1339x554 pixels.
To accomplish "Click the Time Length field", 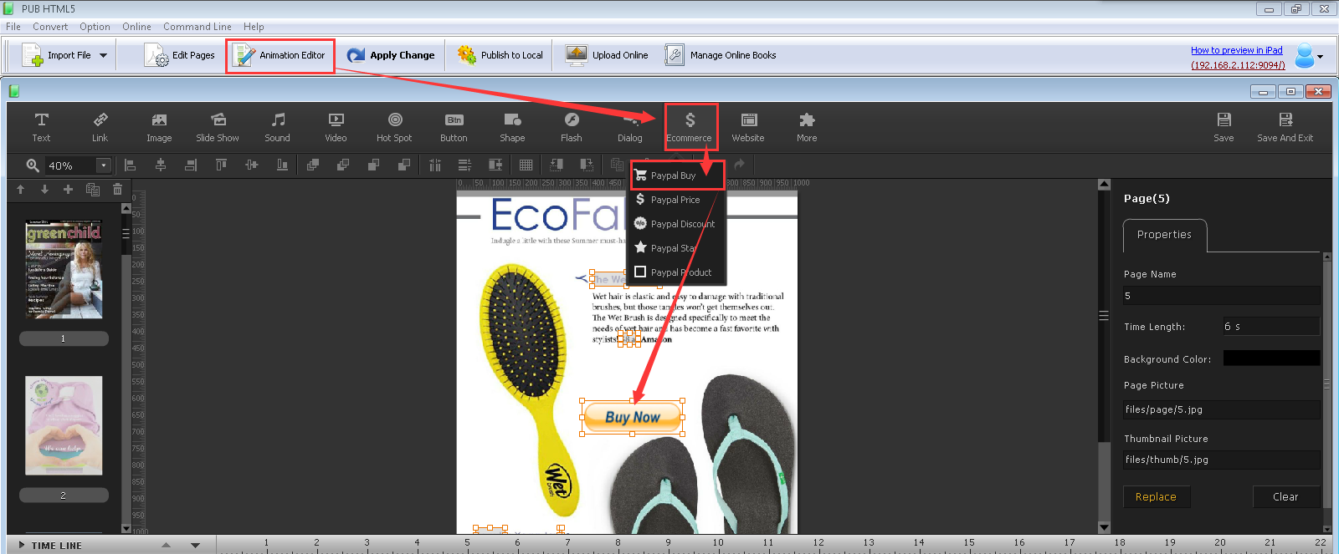I will click(x=1271, y=326).
